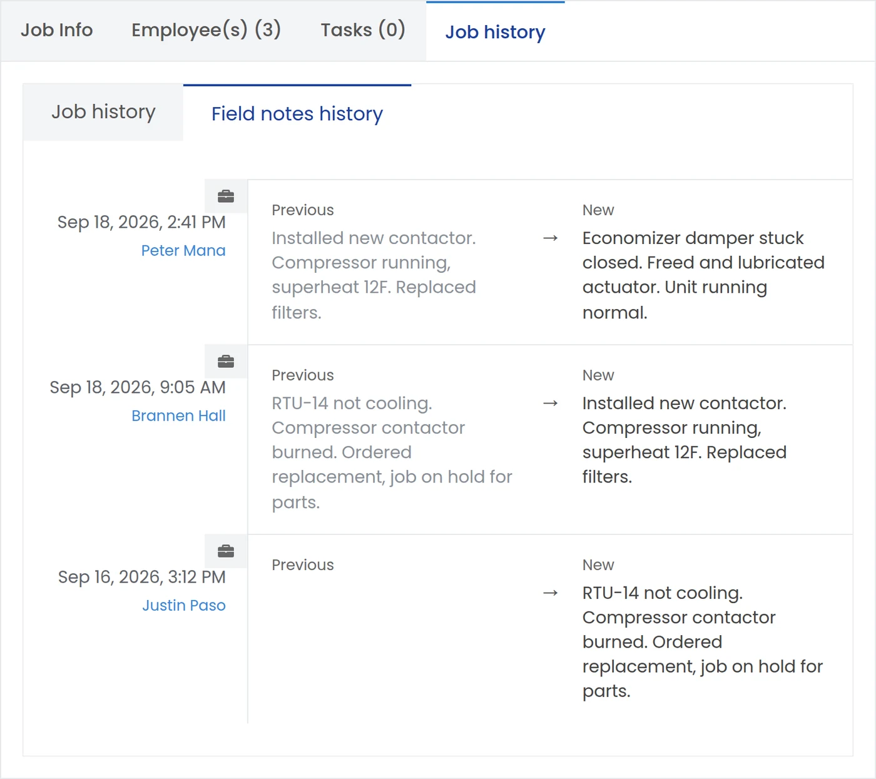Viewport: 876px width, 779px height.
Task: Open Peter Mana's profile link
Action: (x=183, y=250)
